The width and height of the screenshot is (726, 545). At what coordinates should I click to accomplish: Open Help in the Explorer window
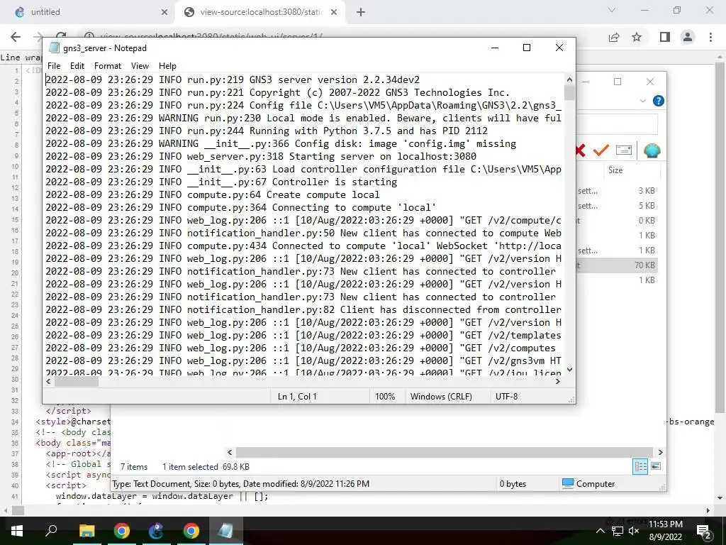(x=658, y=101)
